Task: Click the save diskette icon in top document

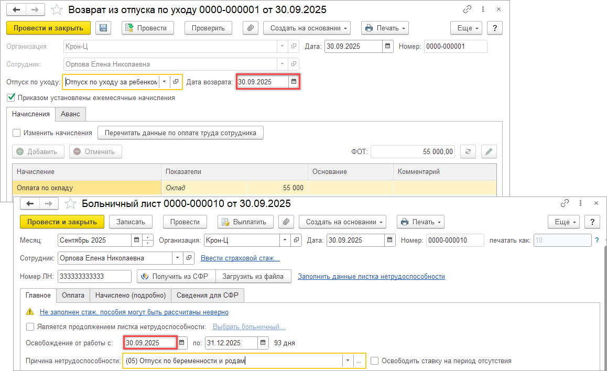Action: (103, 28)
